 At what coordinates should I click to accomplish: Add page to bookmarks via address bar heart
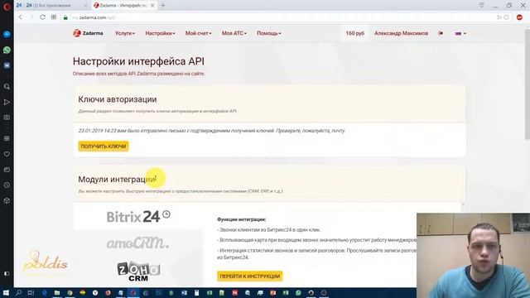[506, 17]
